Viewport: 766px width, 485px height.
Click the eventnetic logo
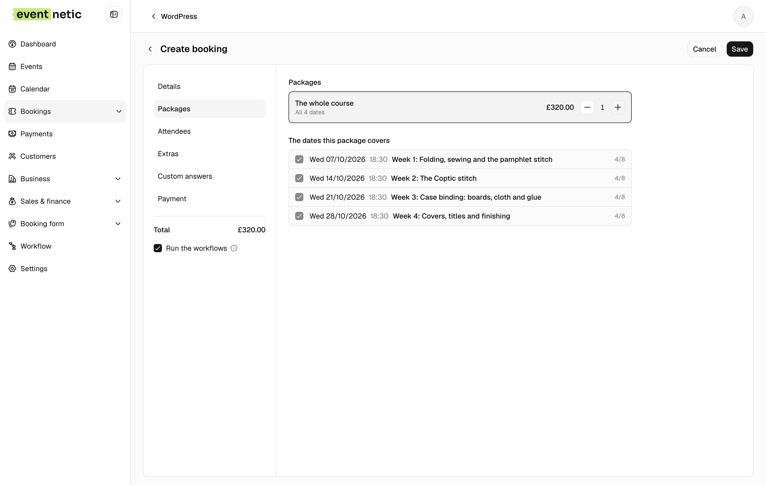point(47,14)
